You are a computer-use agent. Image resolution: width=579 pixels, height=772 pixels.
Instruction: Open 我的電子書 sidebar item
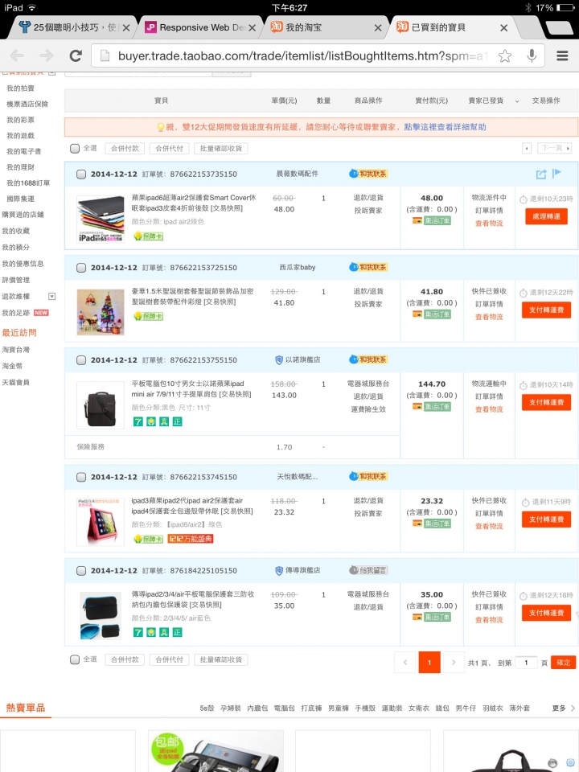[23, 151]
